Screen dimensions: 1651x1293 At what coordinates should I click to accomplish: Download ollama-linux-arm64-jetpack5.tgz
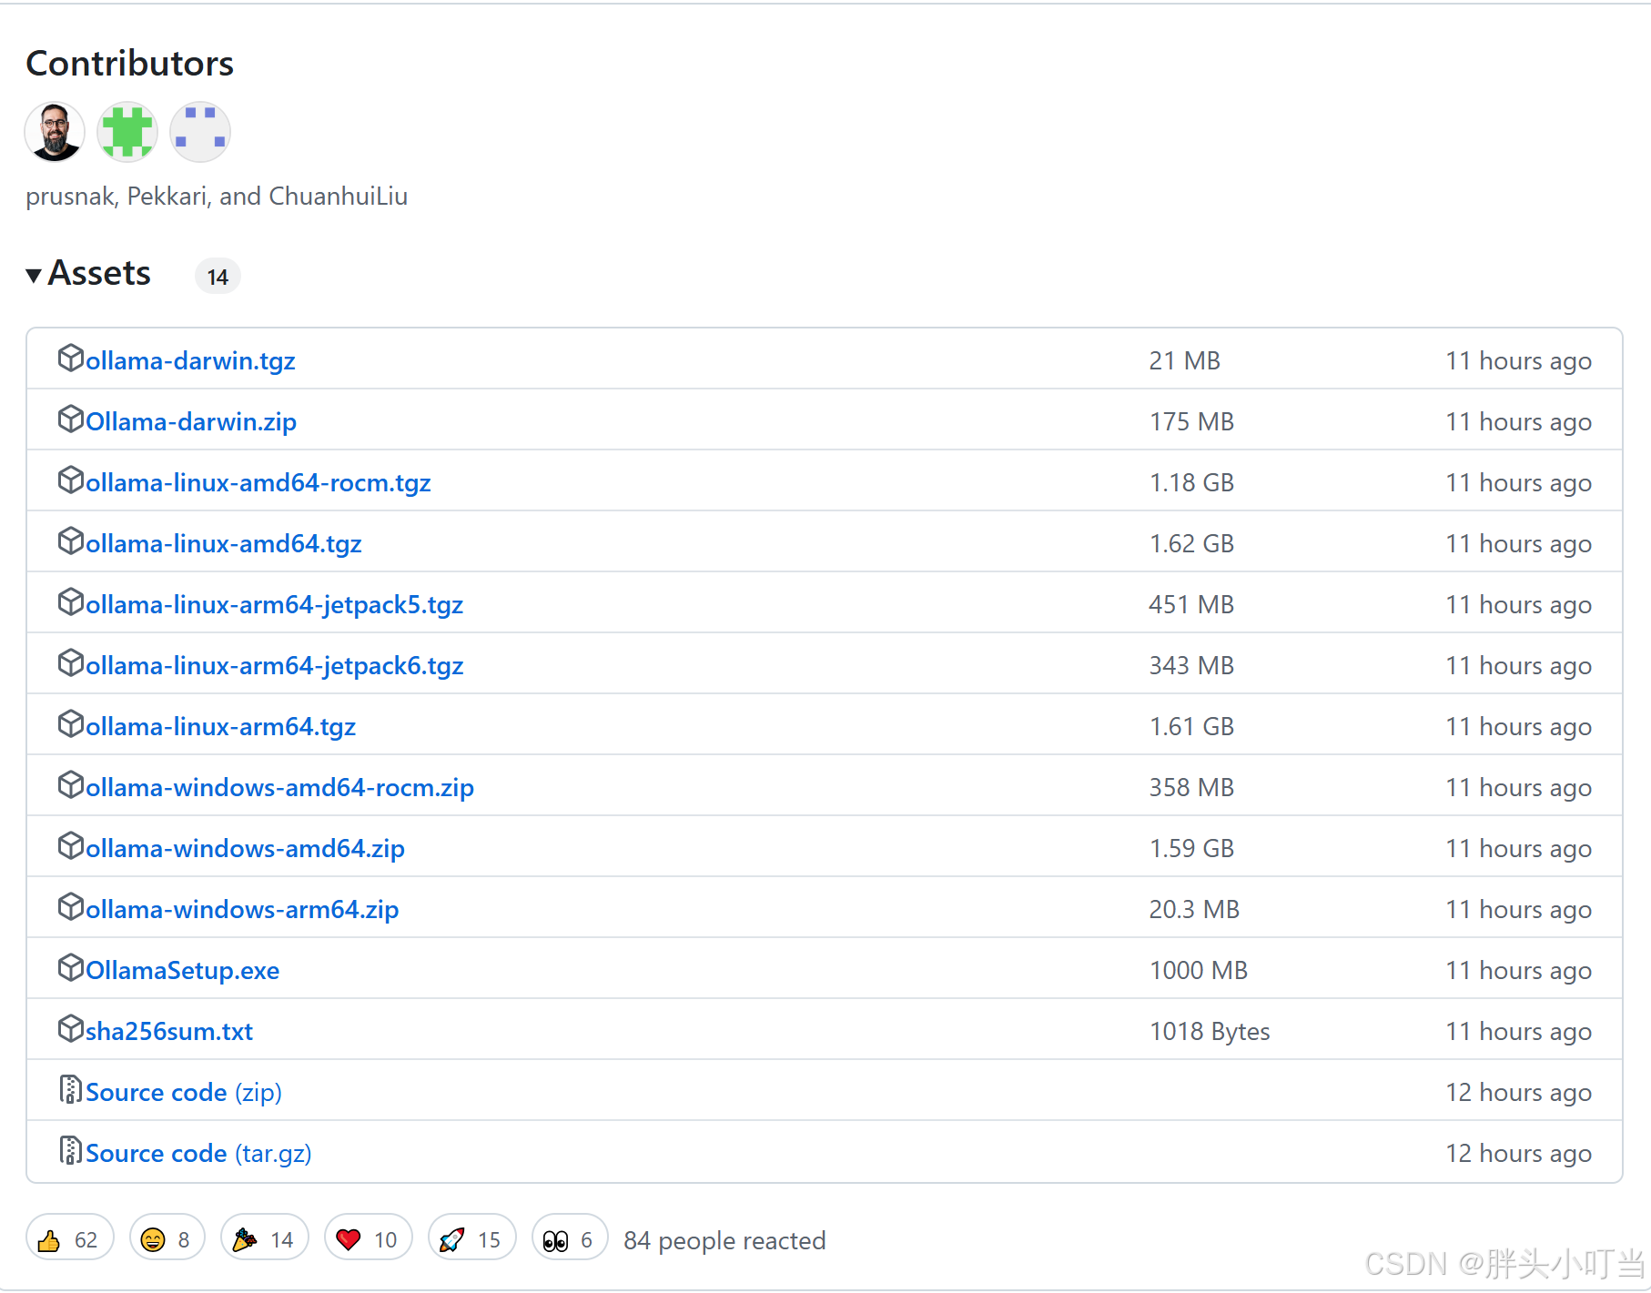275,604
